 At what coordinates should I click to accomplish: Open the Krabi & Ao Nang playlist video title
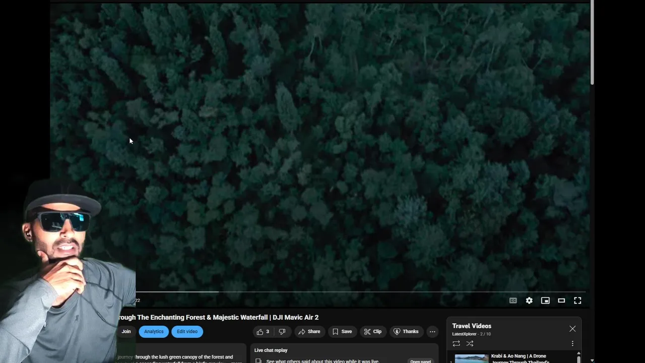click(x=520, y=359)
